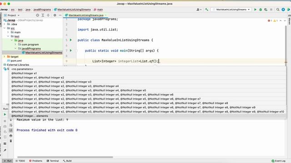Viewport: 291px width, 163px height.
Task: Open the user account dropdown icon
Action: (199, 10)
